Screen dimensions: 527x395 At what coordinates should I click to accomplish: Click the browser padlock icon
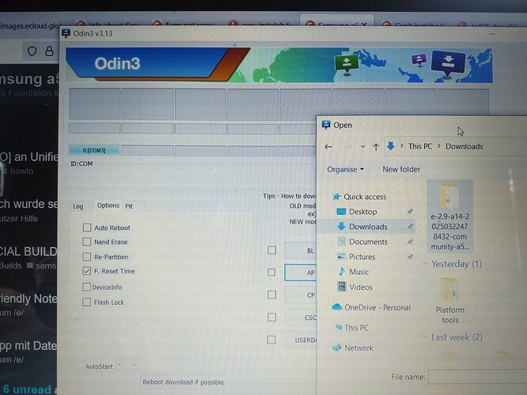click(49, 51)
